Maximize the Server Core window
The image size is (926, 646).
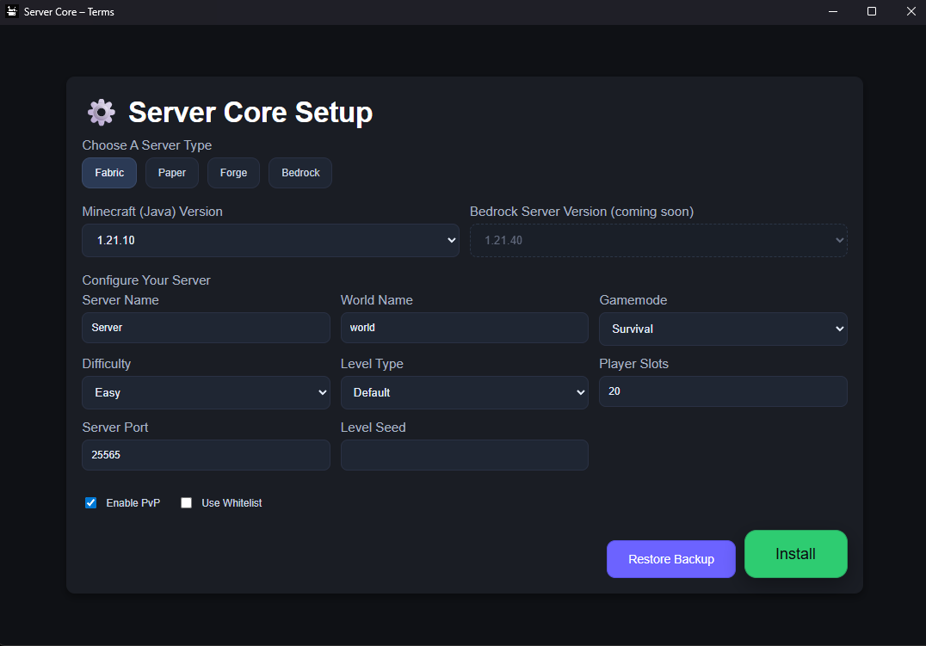tap(872, 11)
